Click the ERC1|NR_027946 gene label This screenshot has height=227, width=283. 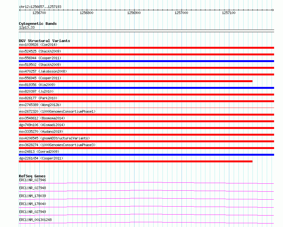pos(32,180)
